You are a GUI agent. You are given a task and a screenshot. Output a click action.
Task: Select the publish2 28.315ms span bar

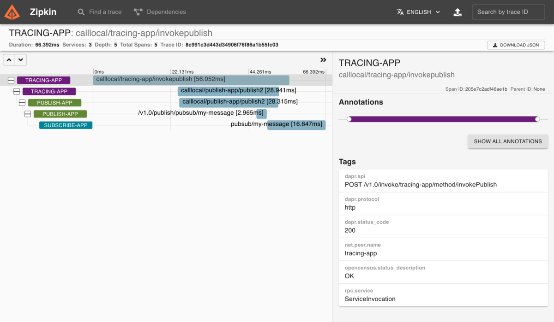[x=229, y=102]
